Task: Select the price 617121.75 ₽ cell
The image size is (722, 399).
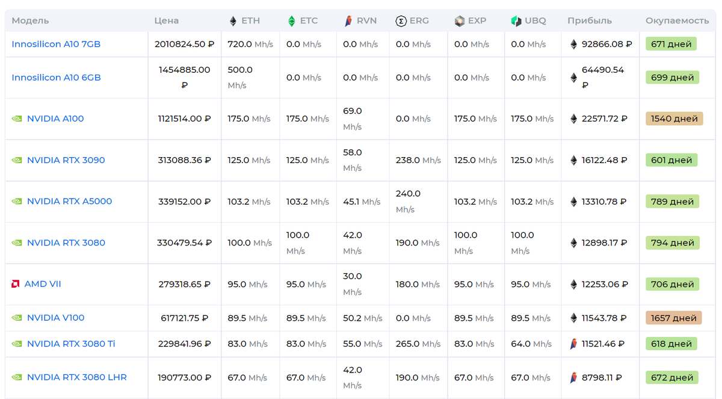Action: [x=185, y=318]
